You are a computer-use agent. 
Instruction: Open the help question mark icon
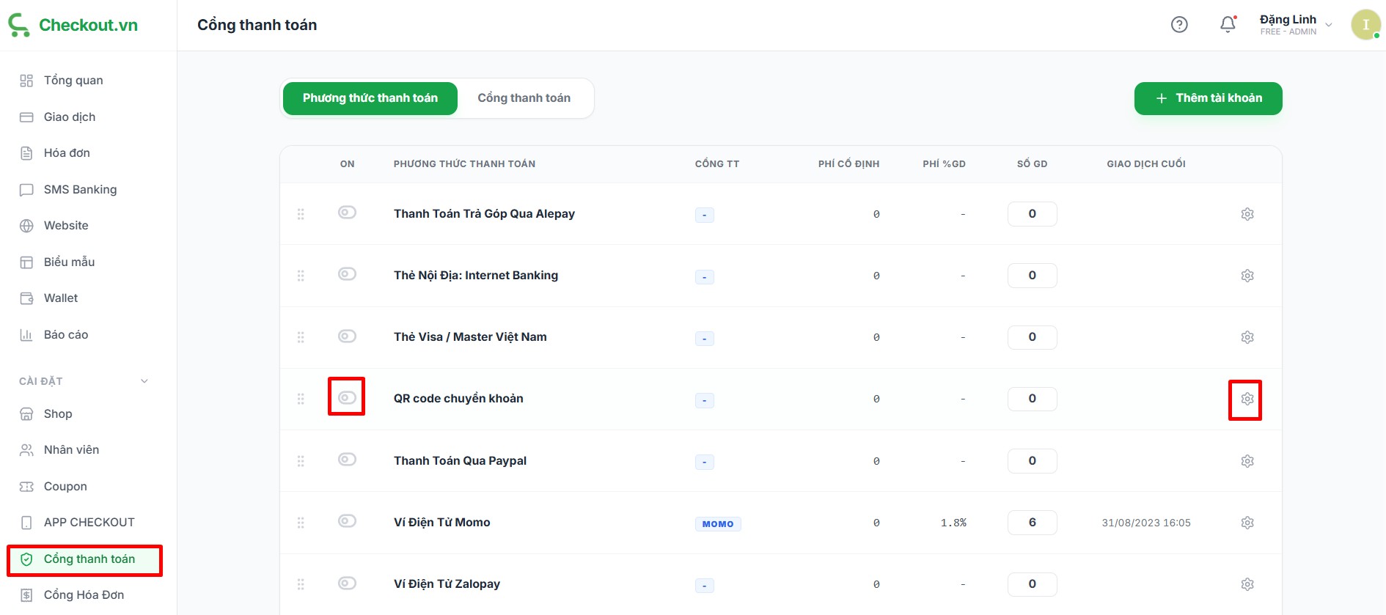[x=1179, y=25]
